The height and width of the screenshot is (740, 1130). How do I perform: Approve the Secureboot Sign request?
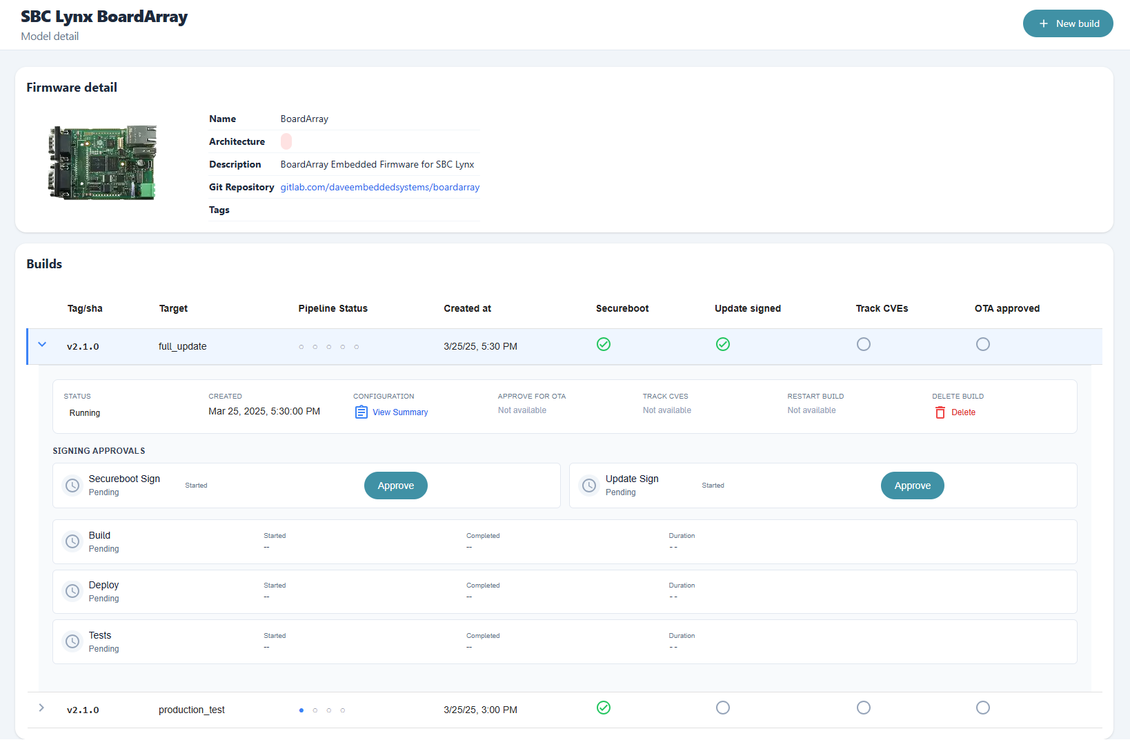[395, 486]
